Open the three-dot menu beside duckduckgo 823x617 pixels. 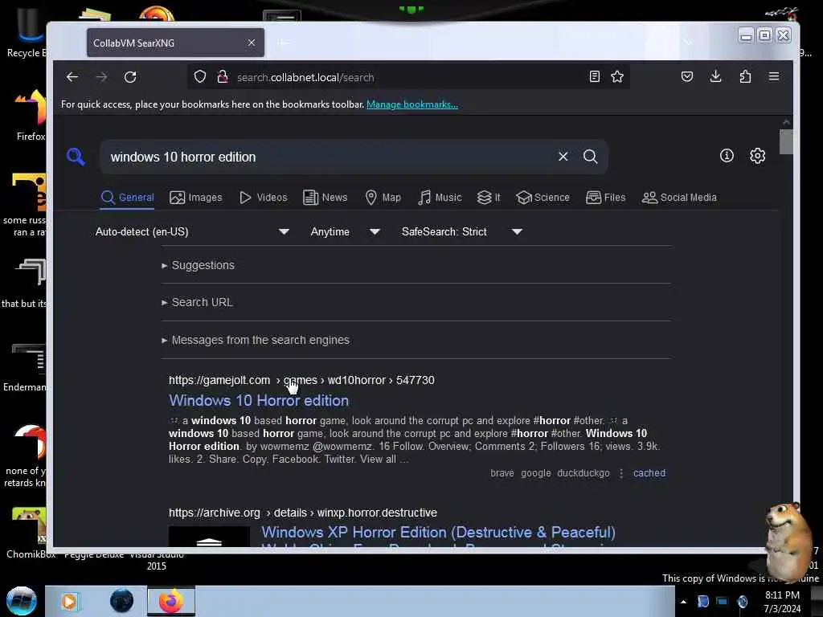[x=621, y=473]
